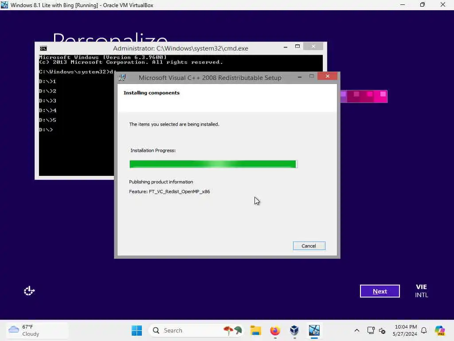Click the D:\> command prompt line
The width and height of the screenshot is (454, 341).
click(x=46, y=130)
